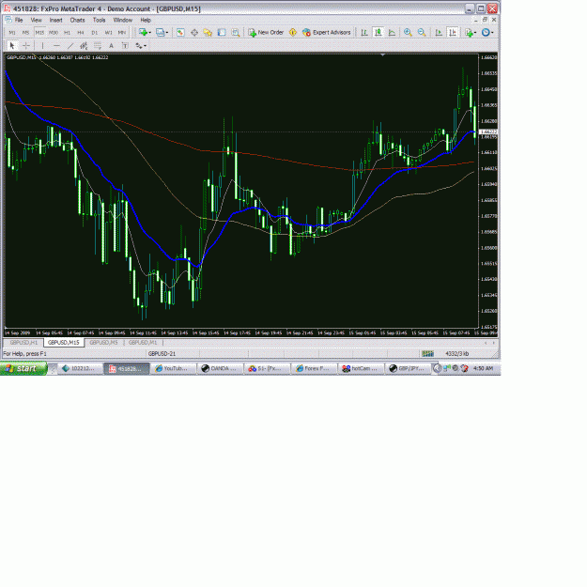Click the GBPUSD-21 status bar text

(162, 353)
